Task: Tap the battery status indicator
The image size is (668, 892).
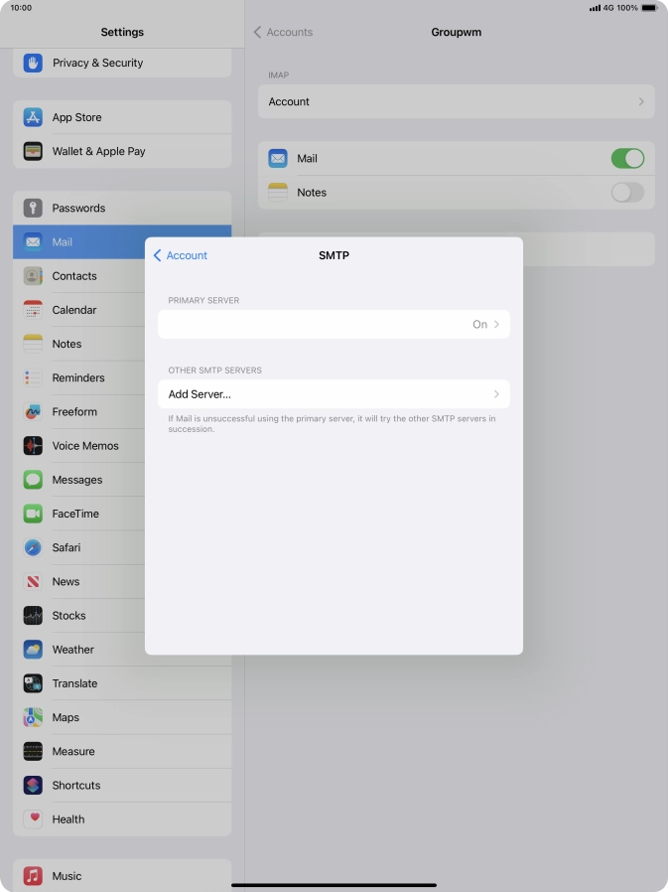Action: [648, 7]
